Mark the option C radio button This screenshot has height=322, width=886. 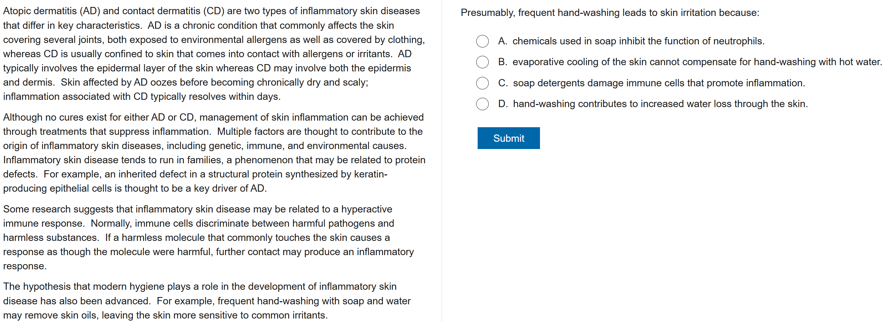[x=482, y=83]
